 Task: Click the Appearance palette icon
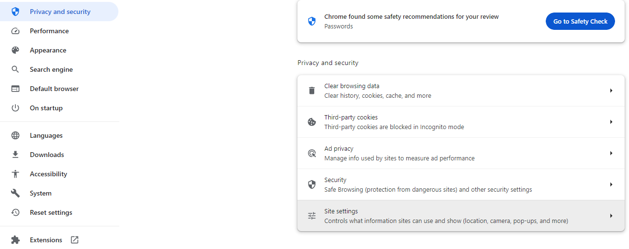pos(15,50)
